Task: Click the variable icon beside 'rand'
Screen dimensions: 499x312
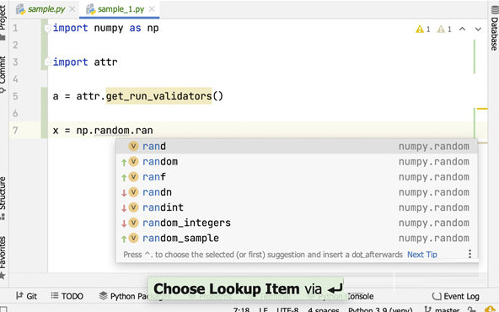Action: click(x=133, y=146)
